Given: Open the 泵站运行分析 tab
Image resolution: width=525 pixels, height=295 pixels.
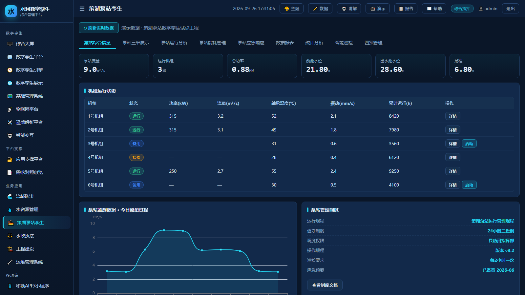Looking at the screenshot, I should click(x=174, y=43).
